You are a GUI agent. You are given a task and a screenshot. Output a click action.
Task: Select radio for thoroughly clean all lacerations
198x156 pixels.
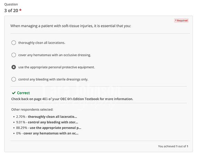pos(13,43)
